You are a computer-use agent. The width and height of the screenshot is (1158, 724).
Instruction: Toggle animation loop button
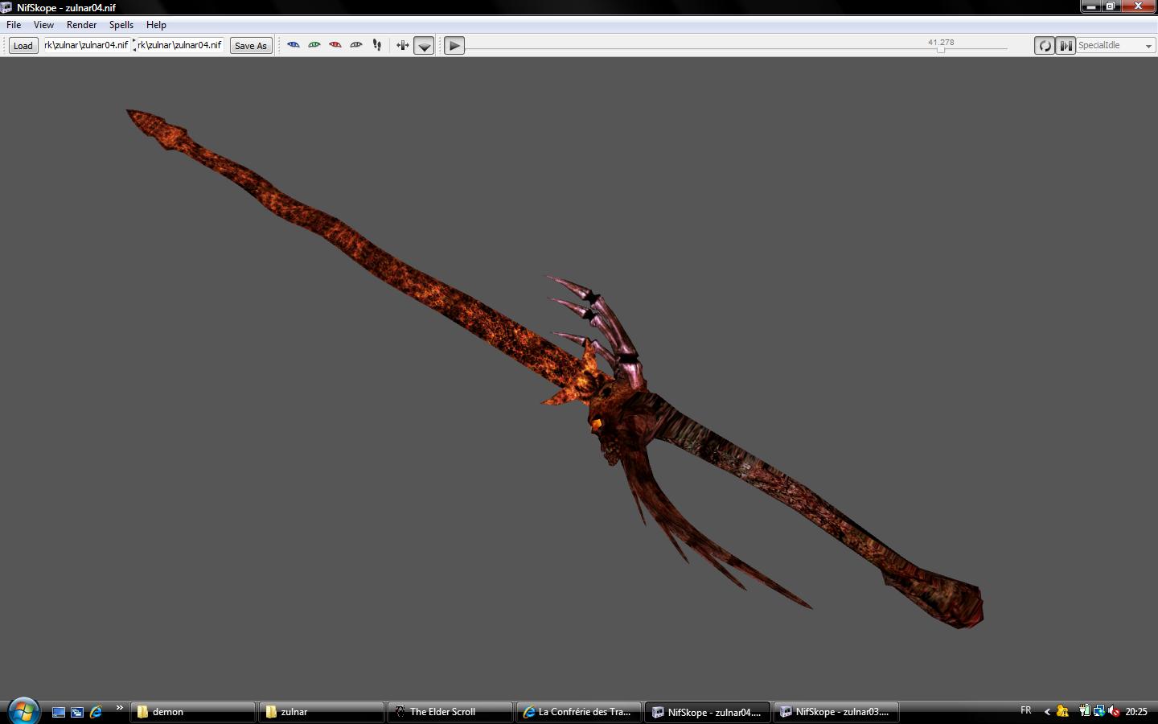1045,46
